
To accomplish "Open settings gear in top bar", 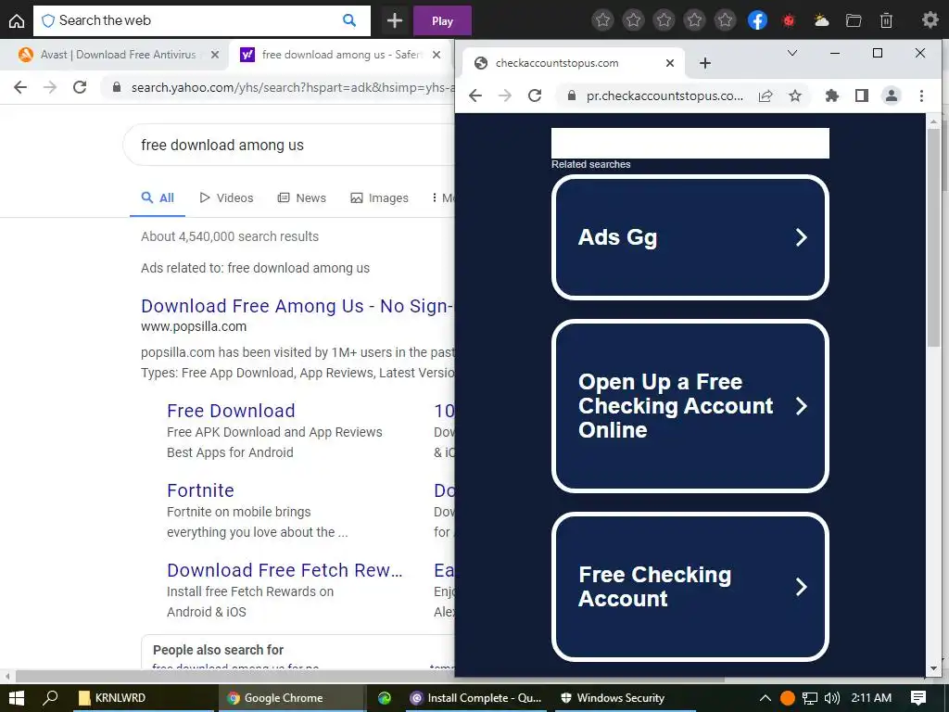I will (x=930, y=20).
